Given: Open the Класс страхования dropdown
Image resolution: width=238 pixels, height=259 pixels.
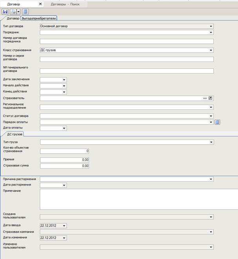Looking at the screenshot, I should click(211, 50).
